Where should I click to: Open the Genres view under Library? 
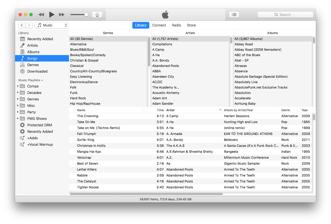pyautogui.click(x=42, y=65)
